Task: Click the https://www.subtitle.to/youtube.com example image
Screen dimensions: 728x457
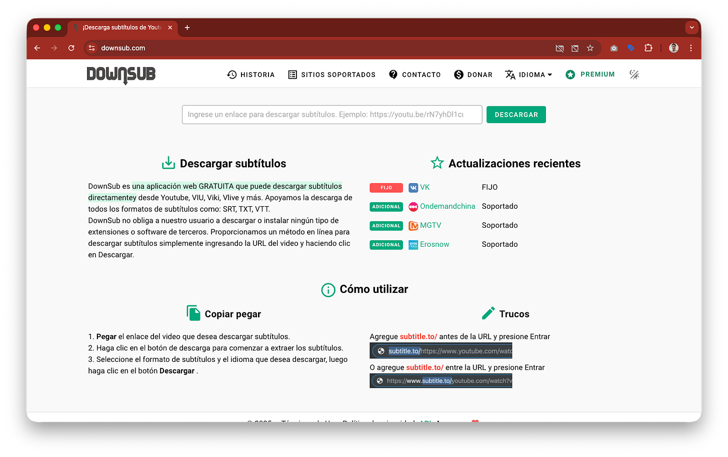Action: 441,381
